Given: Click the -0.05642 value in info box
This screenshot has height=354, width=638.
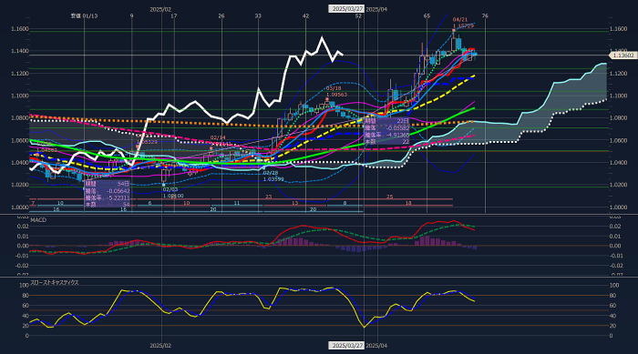Looking at the screenshot, I should click(118, 191).
